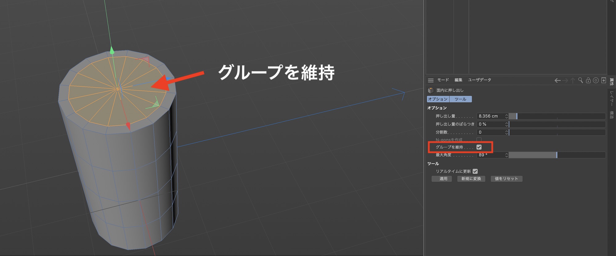Click the 最大角度 stepper arrows
616x256 pixels.
tap(506, 155)
